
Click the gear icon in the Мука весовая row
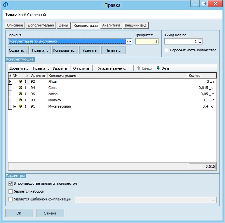(x=21, y=106)
